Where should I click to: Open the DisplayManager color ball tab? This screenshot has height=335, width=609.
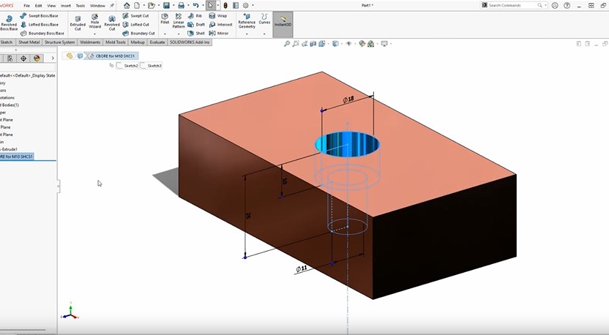point(37,59)
